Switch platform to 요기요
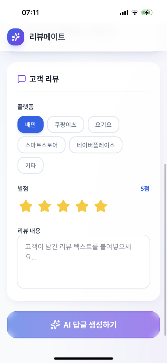167x363 pixels. 104,124
